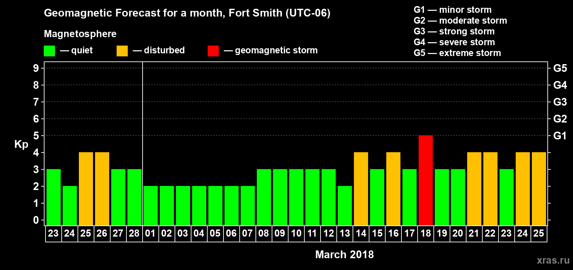Click the 'G5 — extreme storm' legend line
Viewport: 573px width, 270px height.
click(457, 53)
